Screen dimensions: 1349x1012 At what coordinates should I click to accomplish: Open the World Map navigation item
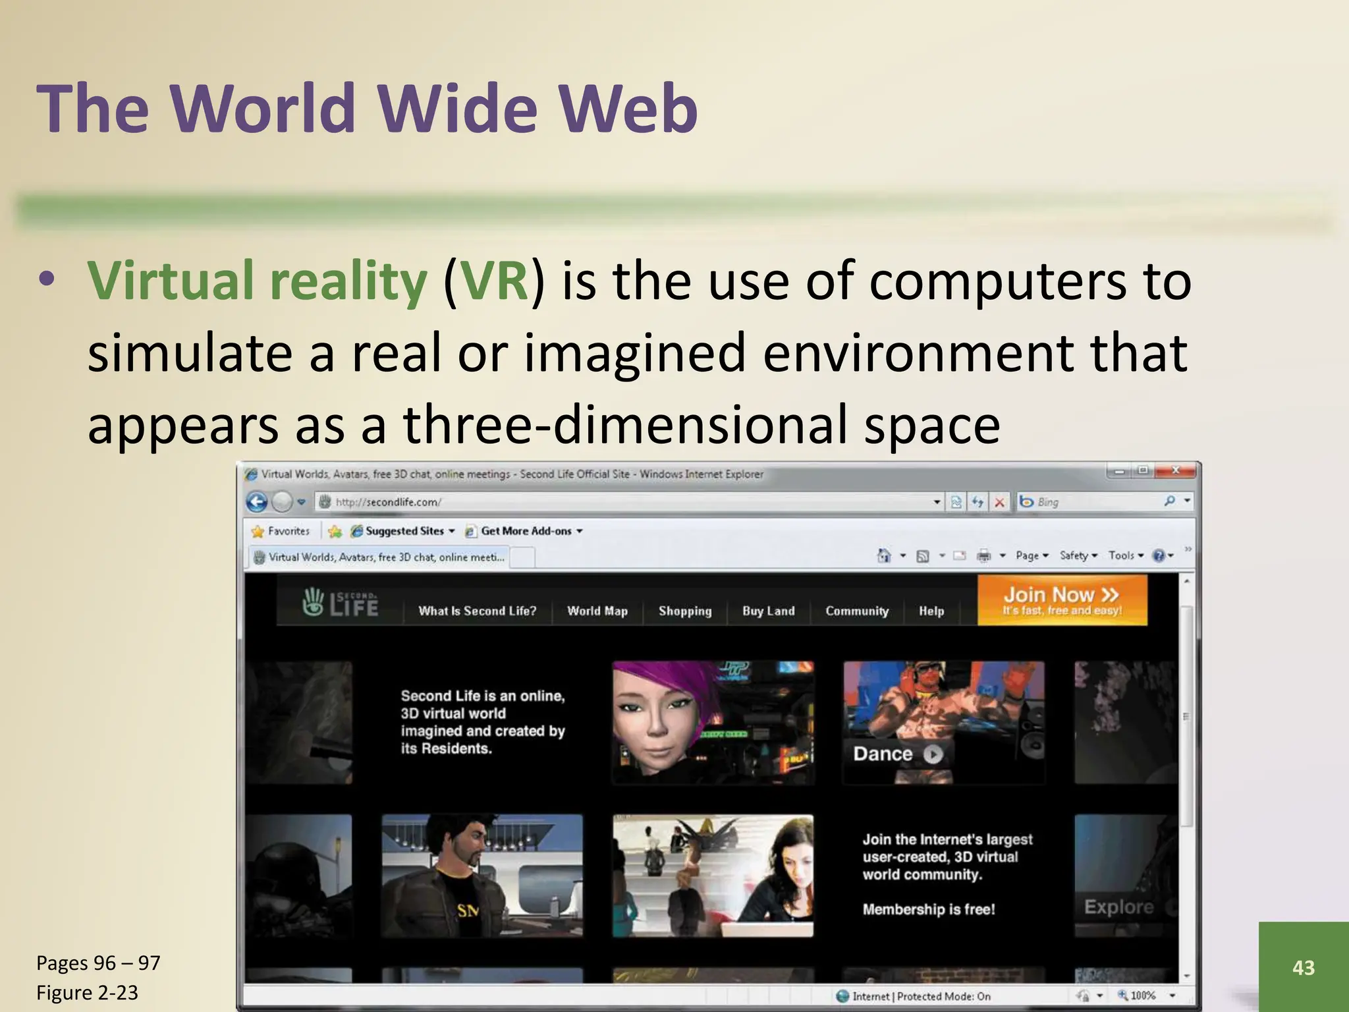point(597,611)
